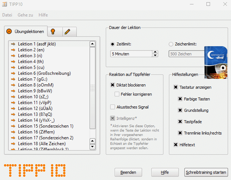Click the 5 Minuten time input field
The width and height of the screenshot is (231, 180).
pos(131,54)
